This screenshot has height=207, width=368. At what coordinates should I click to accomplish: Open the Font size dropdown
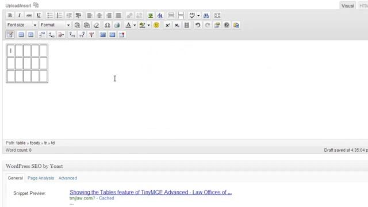point(21,25)
